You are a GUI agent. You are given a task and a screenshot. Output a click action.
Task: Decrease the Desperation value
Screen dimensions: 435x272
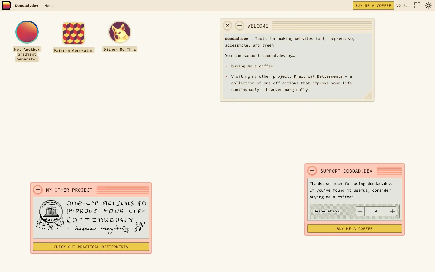point(360,211)
